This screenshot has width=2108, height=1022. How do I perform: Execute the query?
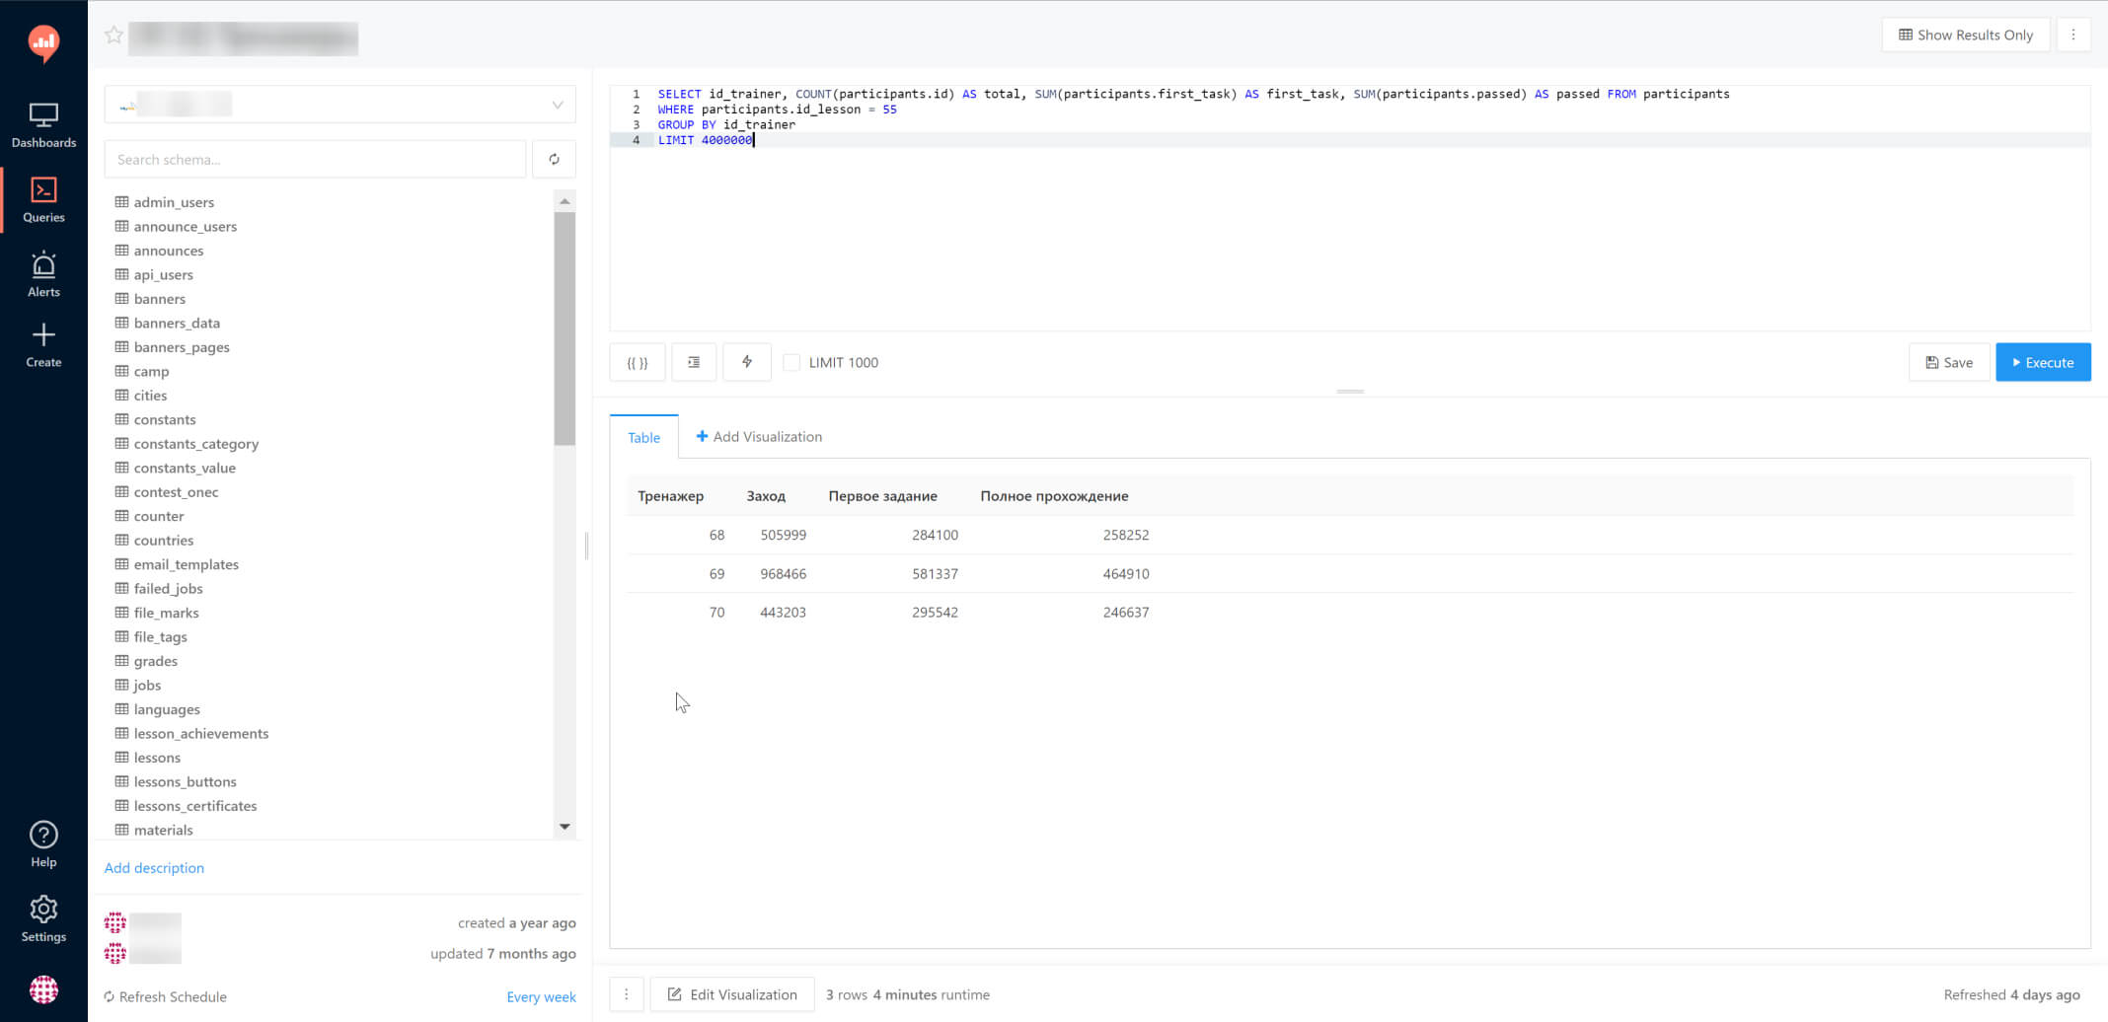pyautogui.click(x=2043, y=362)
